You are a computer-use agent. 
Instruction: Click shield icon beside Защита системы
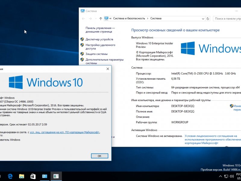pyautogui.click(x=82, y=54)
